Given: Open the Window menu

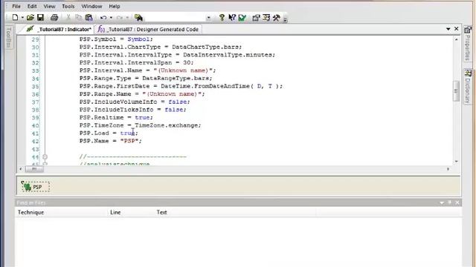Looking at the screenshot, I should point(91,6).
